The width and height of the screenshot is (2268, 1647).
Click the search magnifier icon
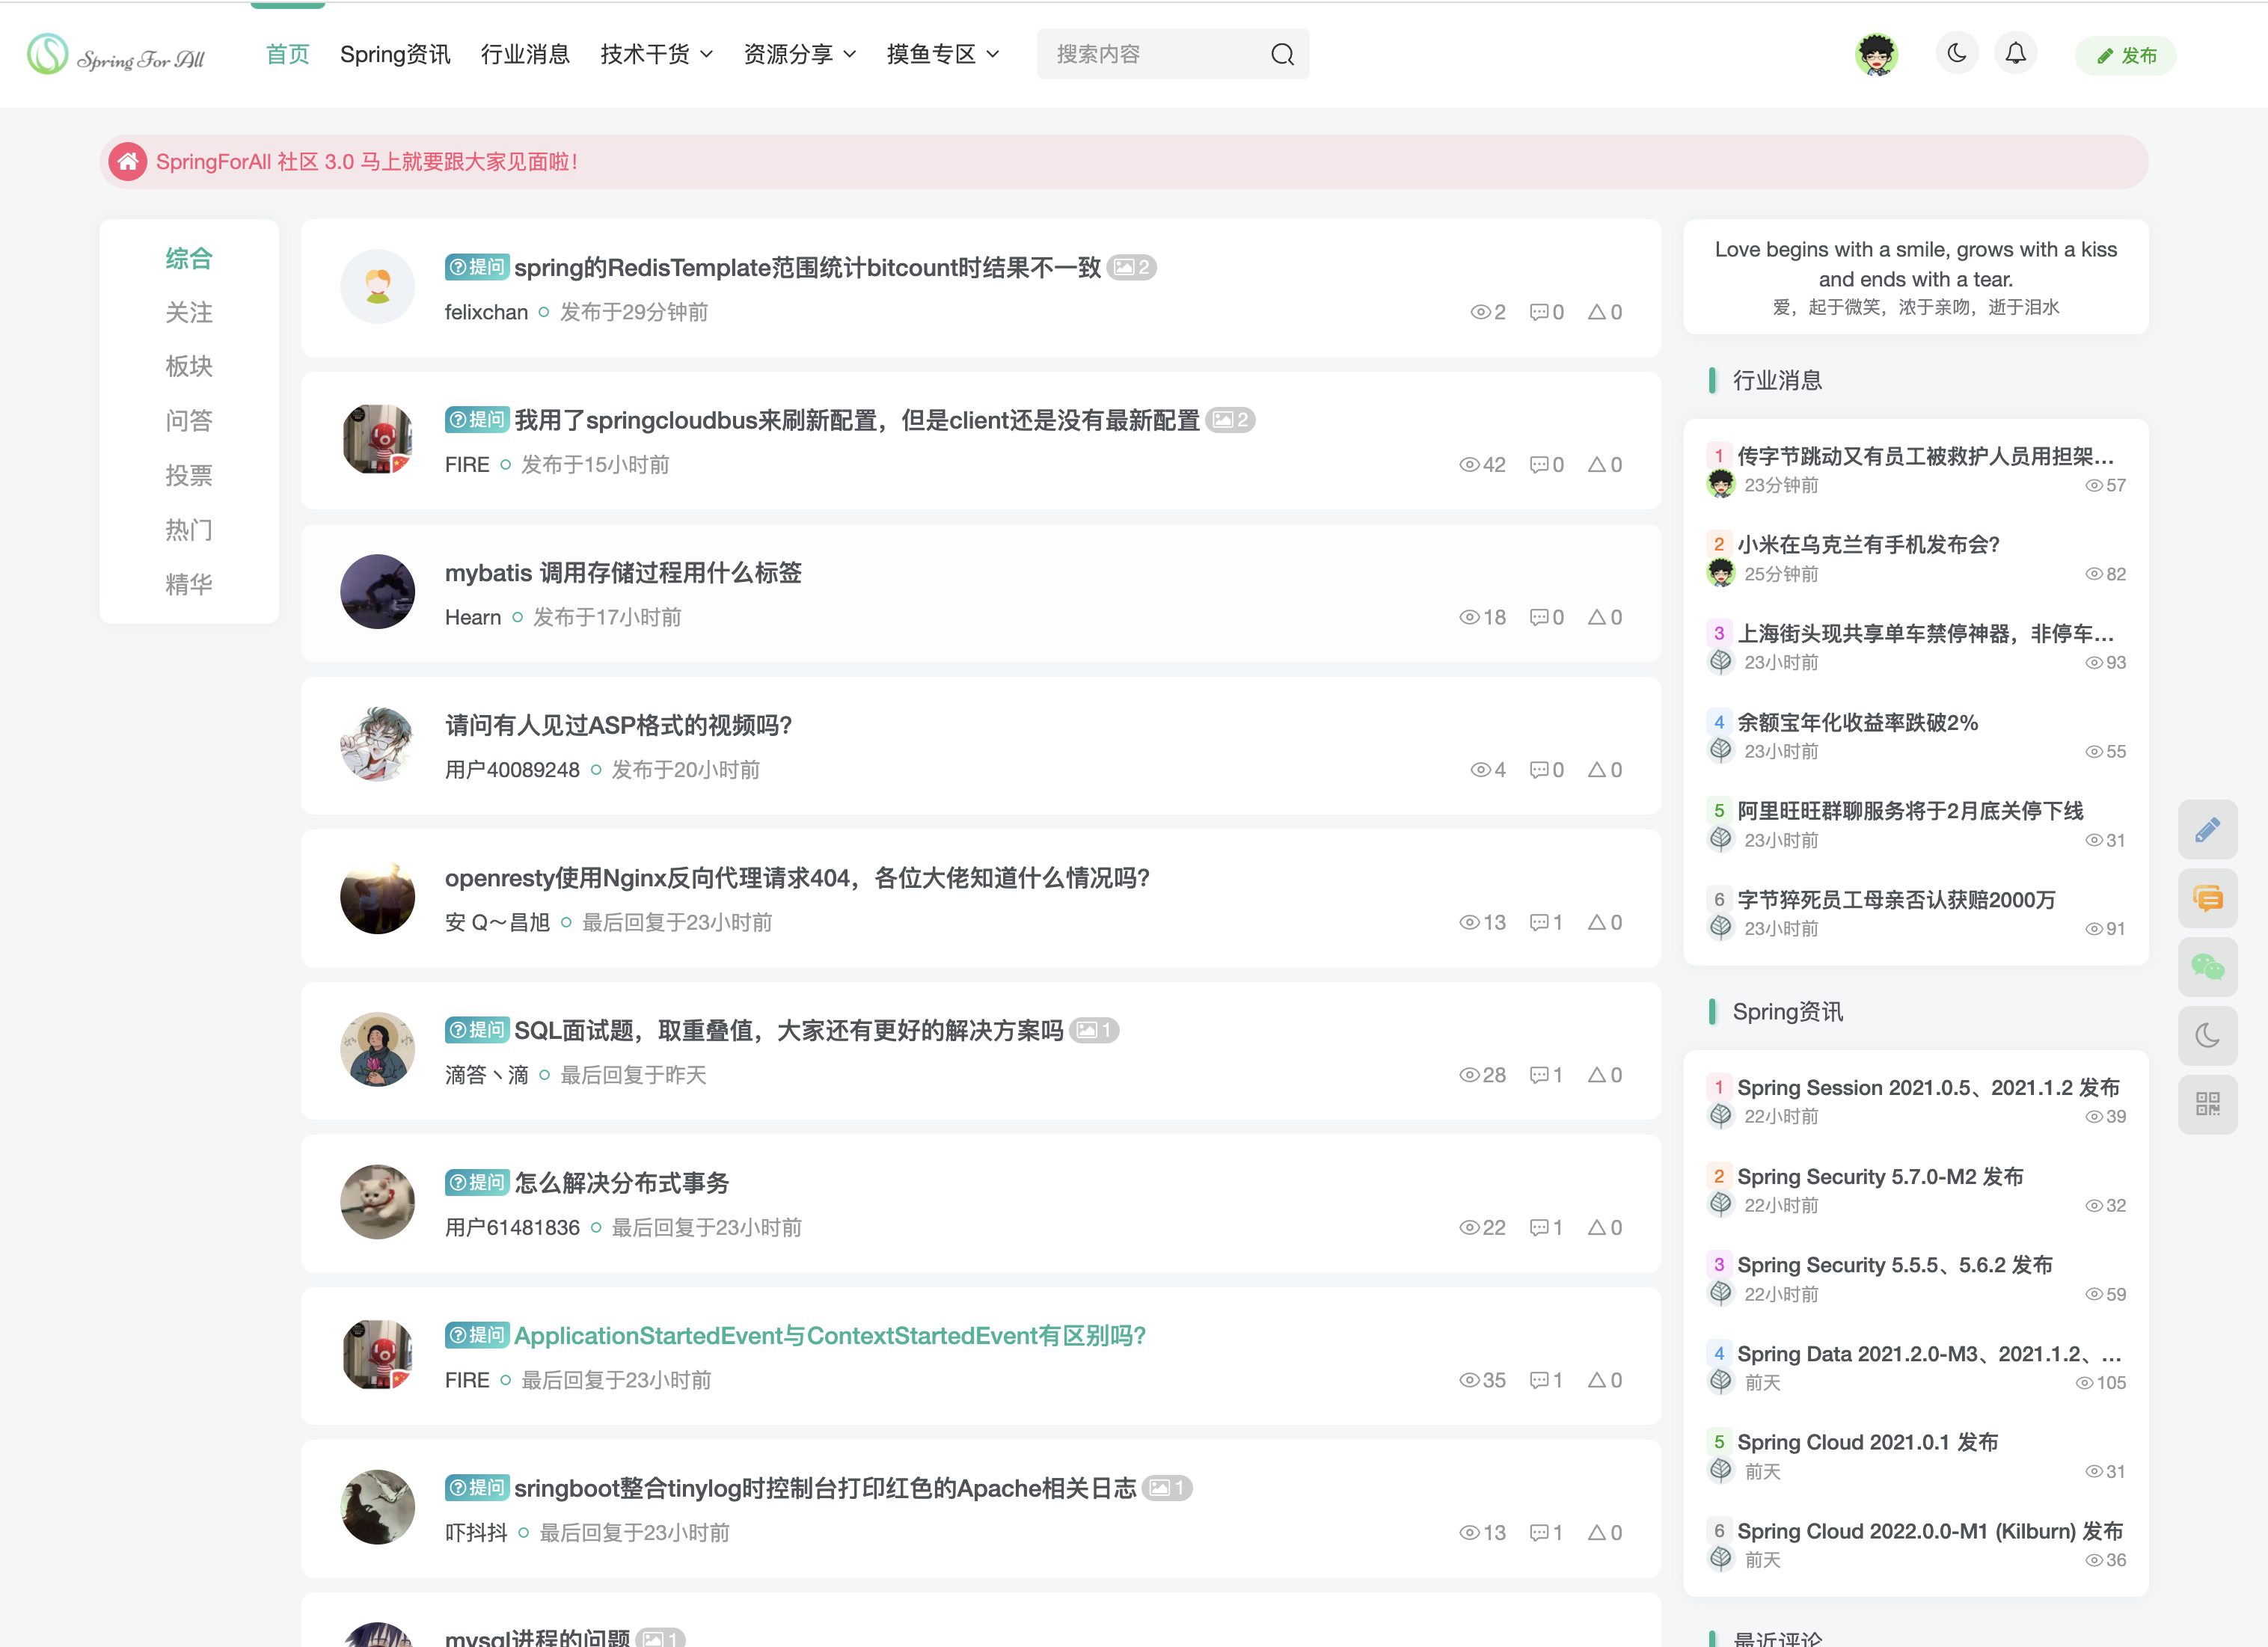[x=1282, y=54]
